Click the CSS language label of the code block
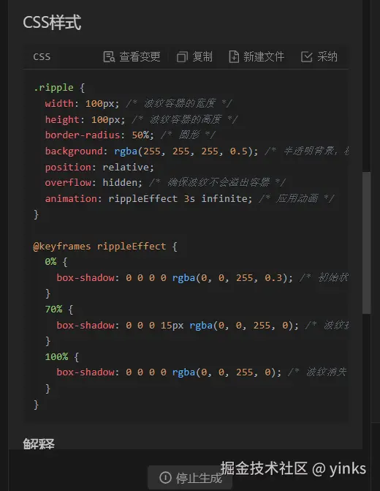380x491 pixels. pyautogui.click(x=42, y=57)
